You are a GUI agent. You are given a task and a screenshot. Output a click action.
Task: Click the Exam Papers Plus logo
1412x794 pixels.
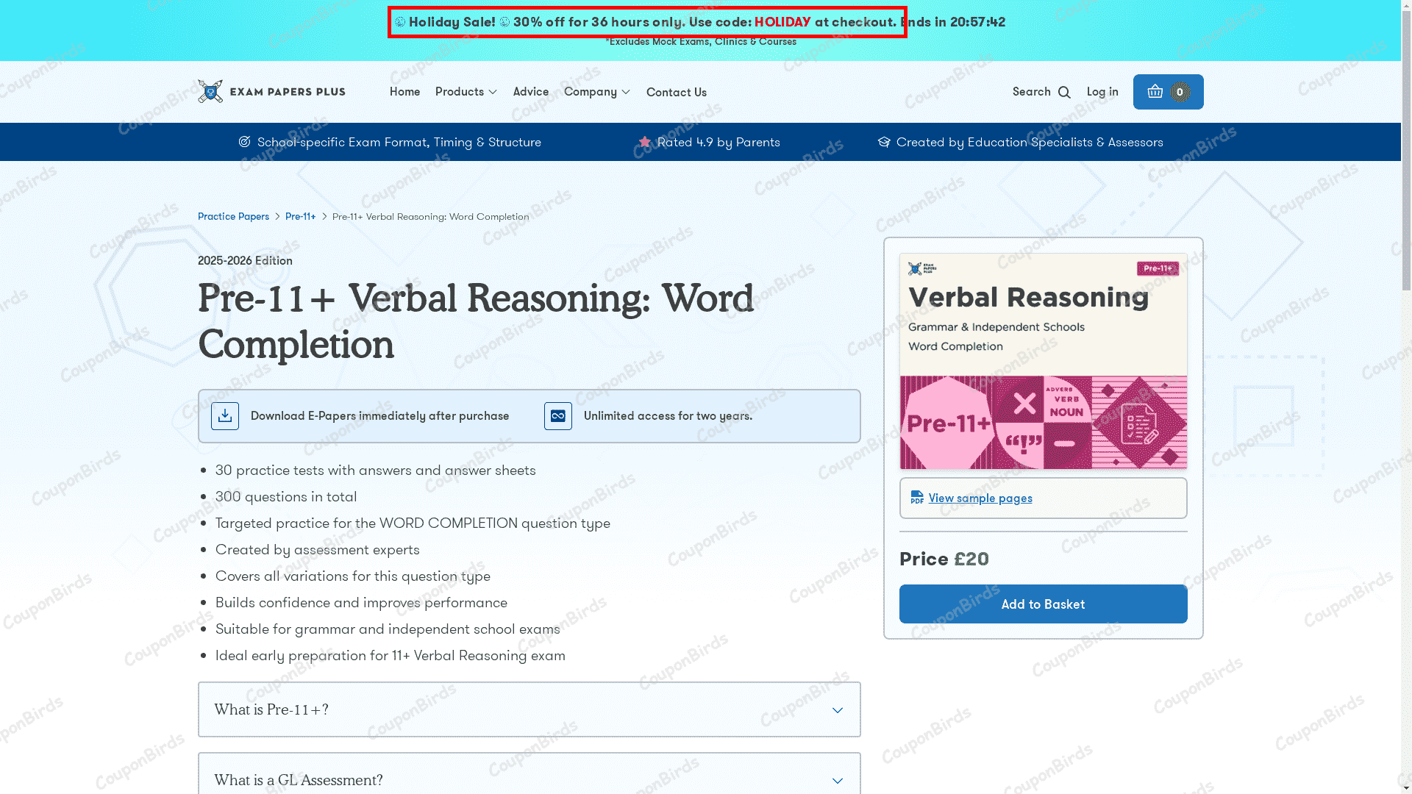click(271, 92)
